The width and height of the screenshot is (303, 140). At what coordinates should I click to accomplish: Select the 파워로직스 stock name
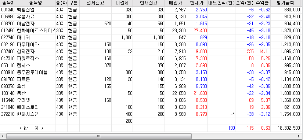click(x=28, y=58)
